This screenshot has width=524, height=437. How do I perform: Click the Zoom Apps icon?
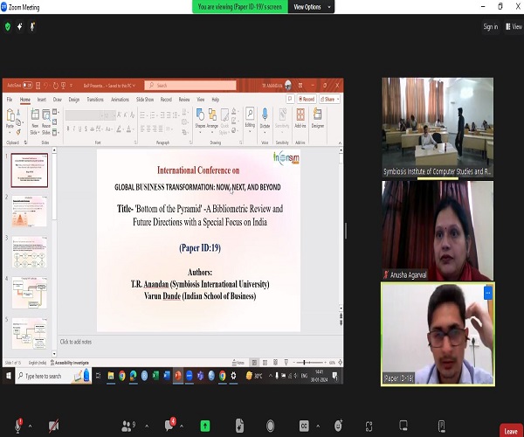(x=369, y=426)
